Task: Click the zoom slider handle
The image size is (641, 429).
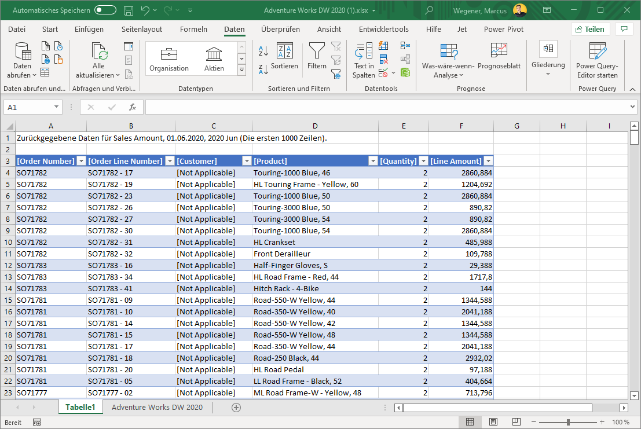Action: 568,422
